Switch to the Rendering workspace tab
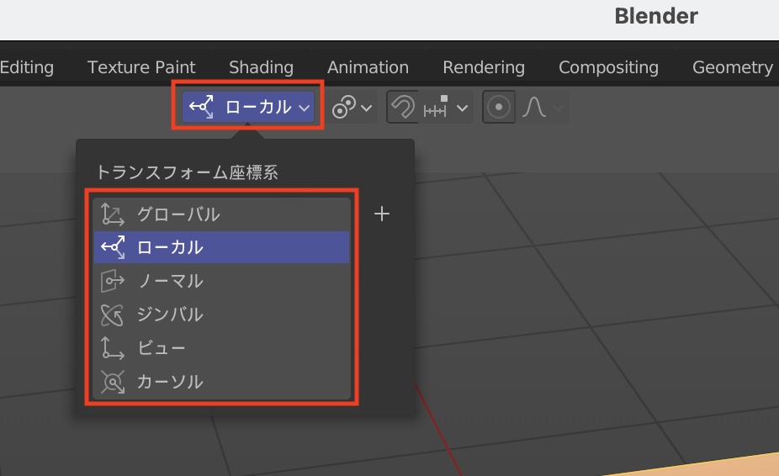Viewport: 779px width, 476px height. click(484, 67)
